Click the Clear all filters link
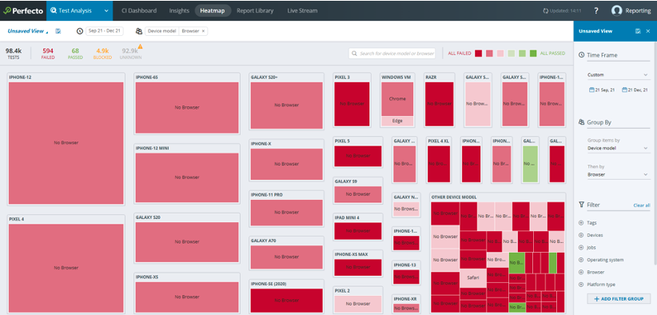Viewport: 657px width, 315px height. (642, 205)
